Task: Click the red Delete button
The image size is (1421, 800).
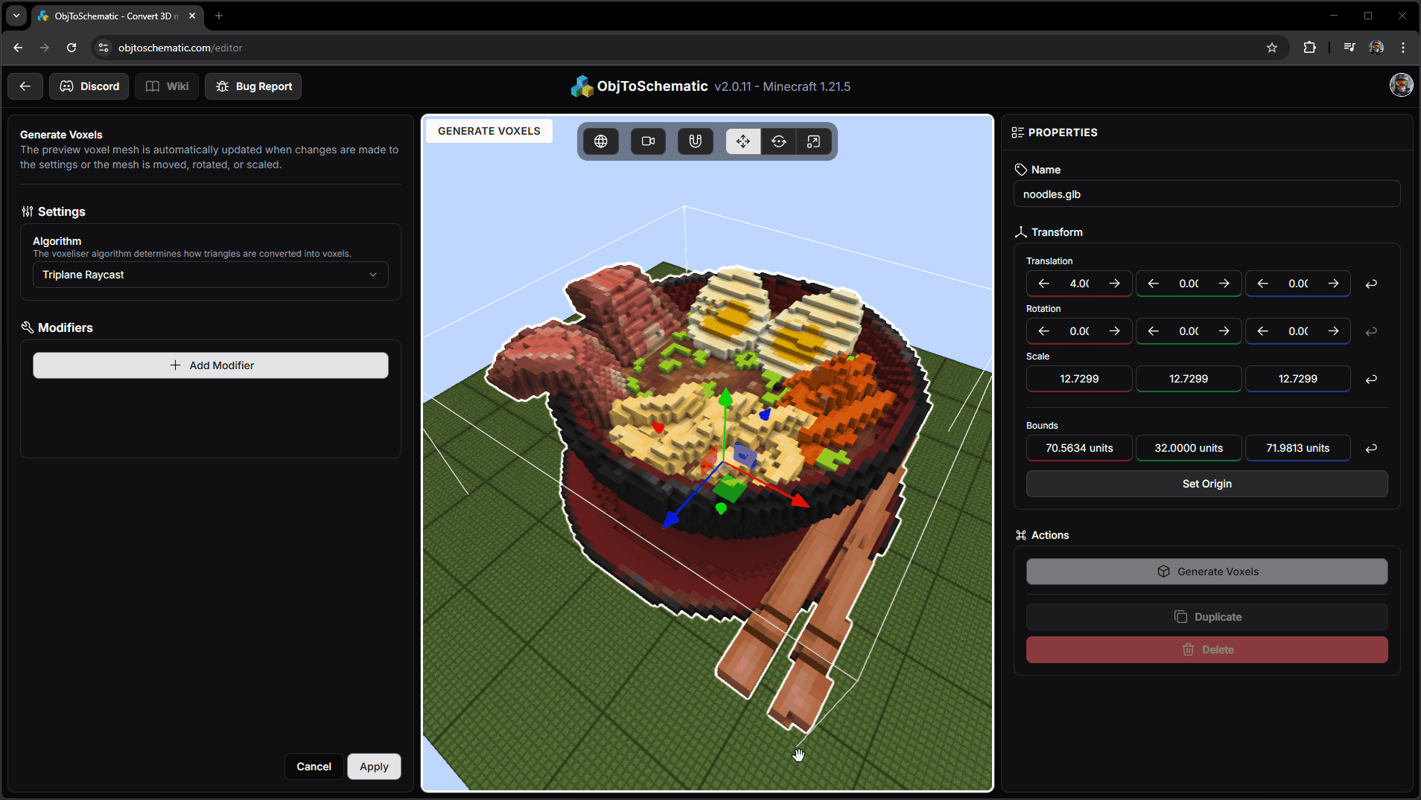Action: point(1207,650)
